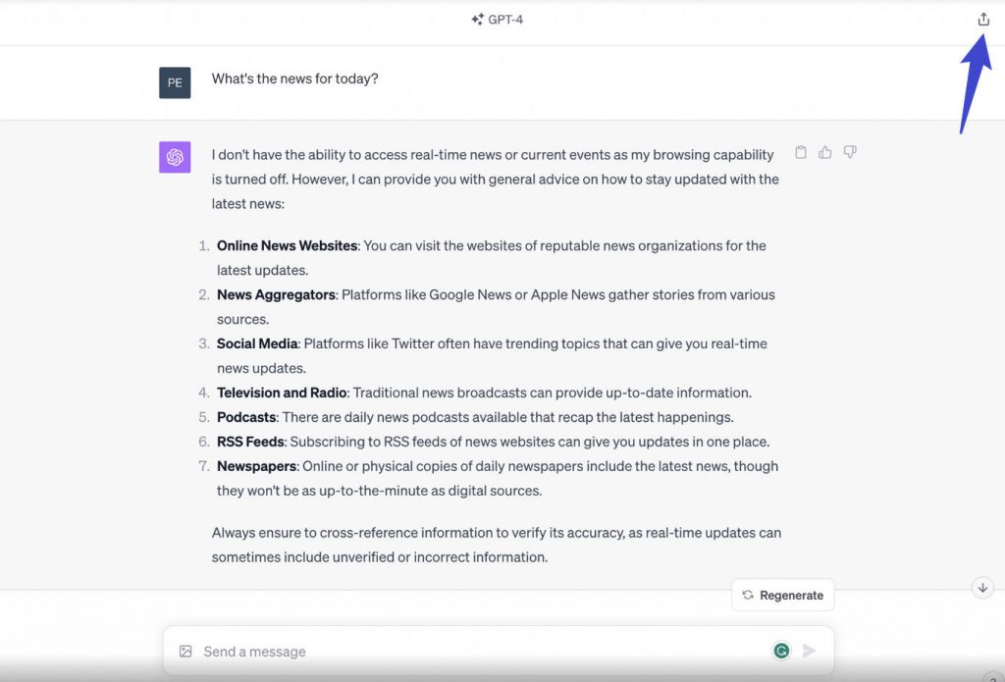This screenshot has height=682, width=1005.
Task: Click the "Newspapers" list item heading
Action: pyautogui.click(x=256, y=466)
